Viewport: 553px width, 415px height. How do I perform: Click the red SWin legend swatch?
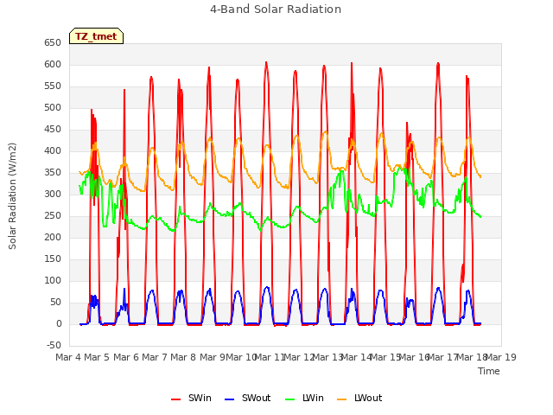click(x=175, y=399)
